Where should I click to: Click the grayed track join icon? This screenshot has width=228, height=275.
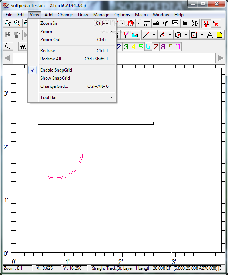[8, 35]
